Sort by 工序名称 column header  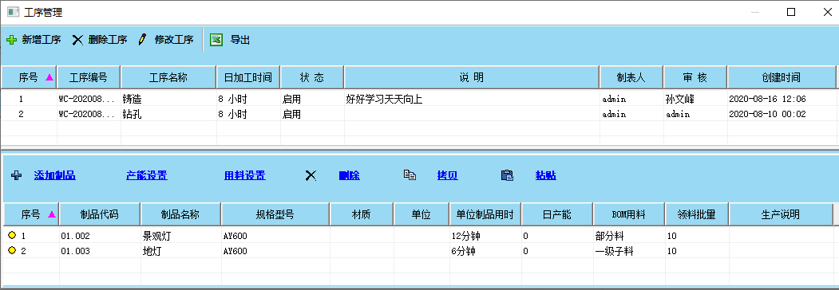(x=168, y=77)
